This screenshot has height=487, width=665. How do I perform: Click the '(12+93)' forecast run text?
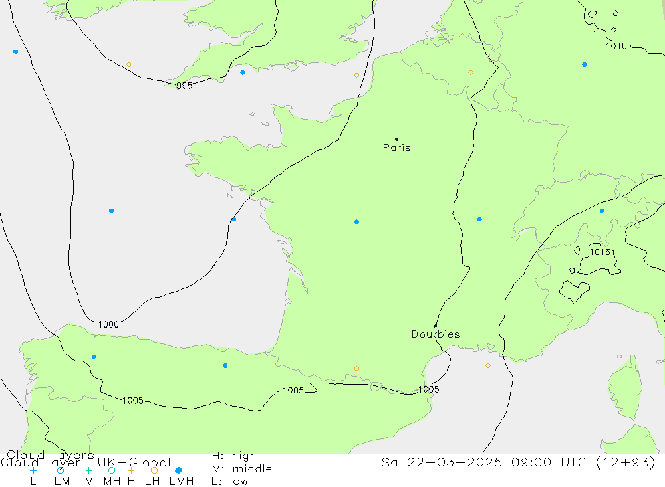click(x=626, y=462)
